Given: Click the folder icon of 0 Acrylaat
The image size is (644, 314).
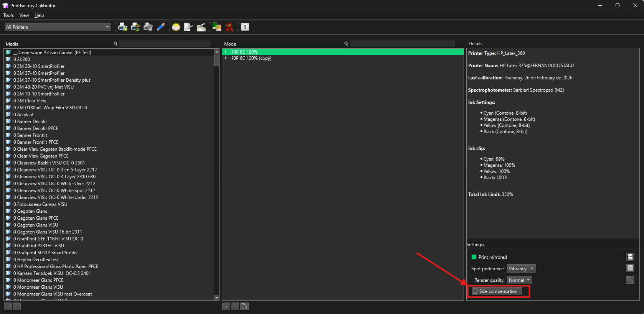Looking at the screenshot, I should pyautogui.click(x=8, y=114).
